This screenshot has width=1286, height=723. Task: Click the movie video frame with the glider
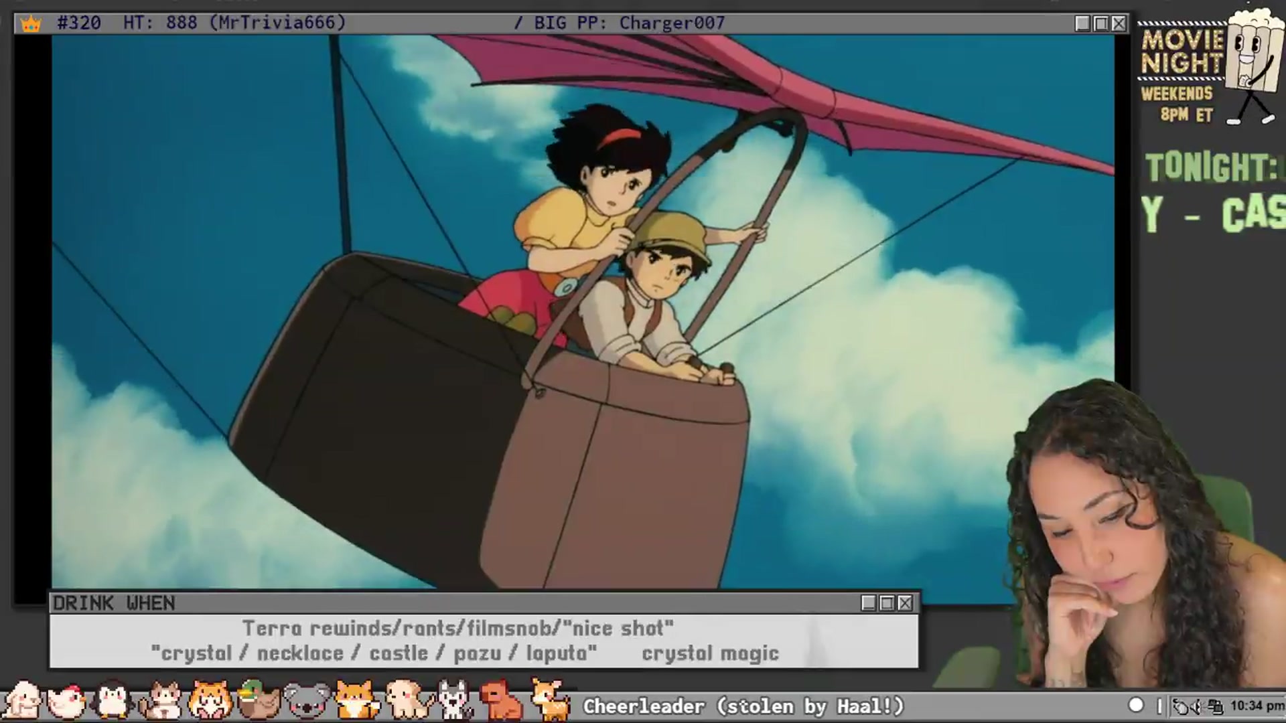coord(583,312)
